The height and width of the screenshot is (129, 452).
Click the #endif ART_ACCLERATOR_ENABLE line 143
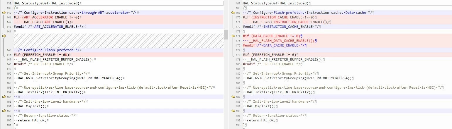coord(49,27)
